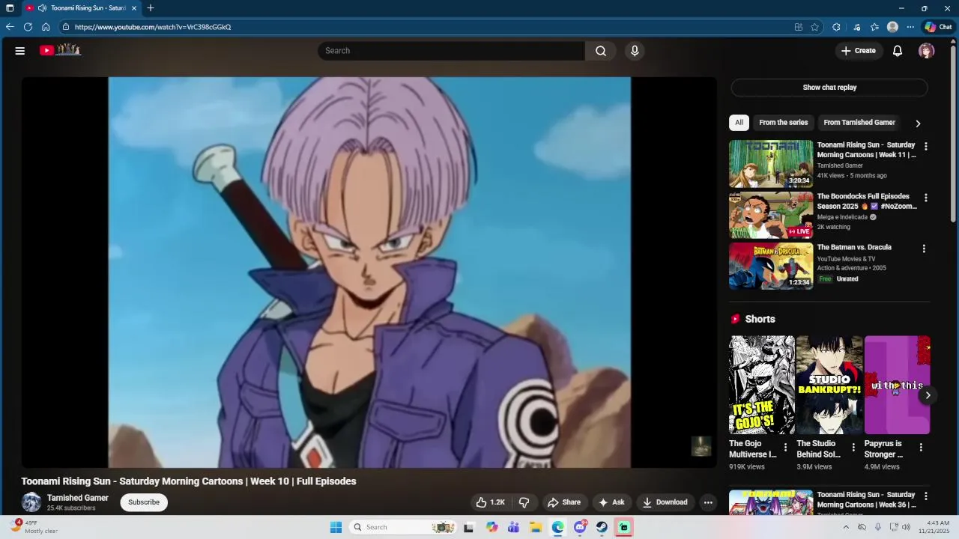
Task: Open more actions ellipsis under video
Action: [x=708, y=502]
